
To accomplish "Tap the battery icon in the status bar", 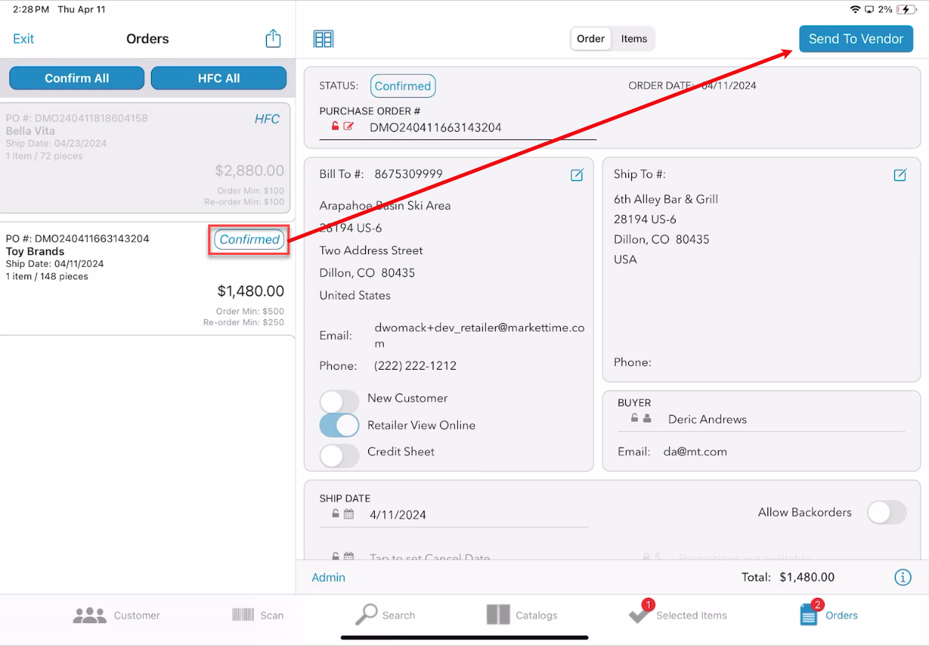I will point(908,10).
